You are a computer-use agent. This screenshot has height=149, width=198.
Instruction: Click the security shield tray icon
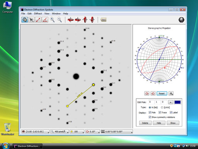[x=171, y=146]
